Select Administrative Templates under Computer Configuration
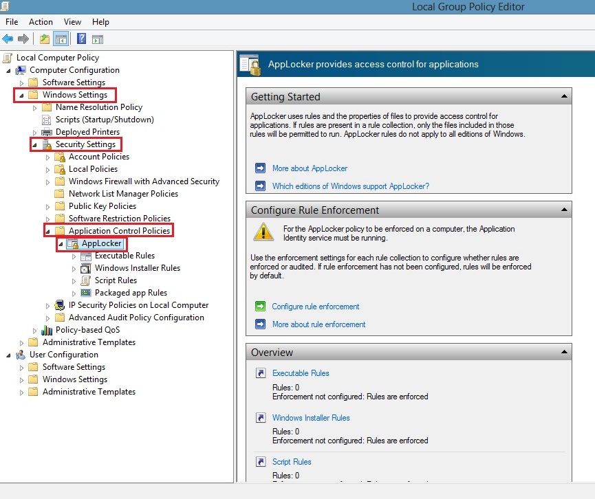The image size is (595, 499). click(89, 342)
